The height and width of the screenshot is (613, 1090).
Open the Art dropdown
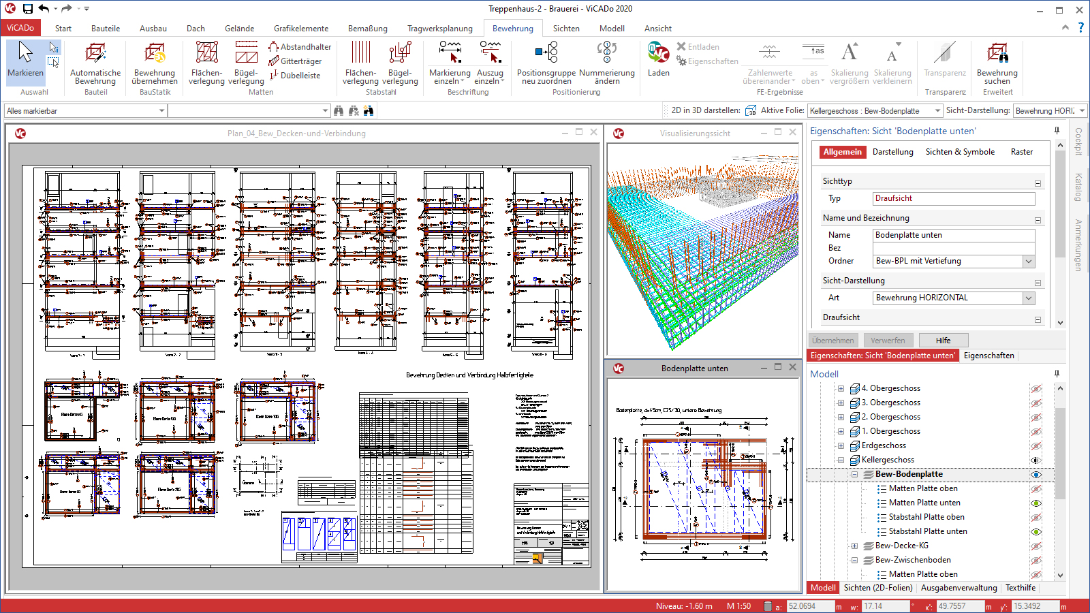point(1029,298)
